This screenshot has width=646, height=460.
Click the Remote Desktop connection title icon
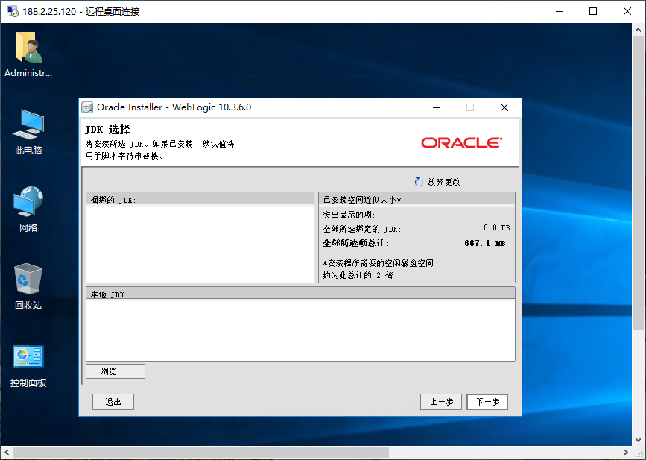click(x=13, y=11)
